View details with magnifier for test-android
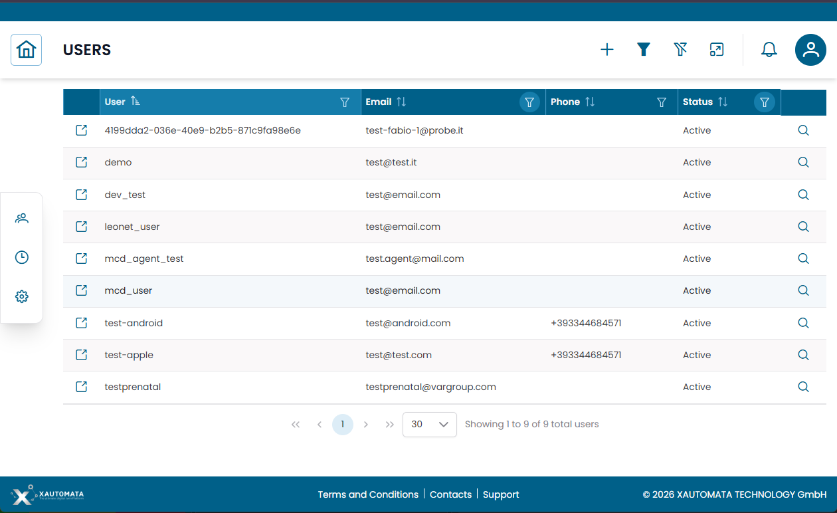The width and height of the screenshot is (837, 513). pos(803,323)
